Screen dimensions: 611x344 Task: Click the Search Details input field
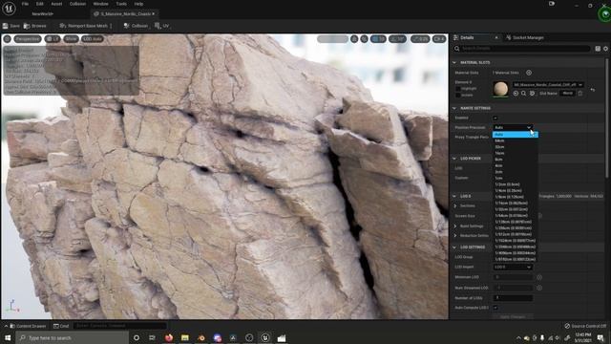522,49
